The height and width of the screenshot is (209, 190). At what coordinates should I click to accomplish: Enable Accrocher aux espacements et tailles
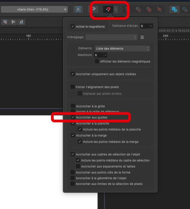(x=78, y=166)
